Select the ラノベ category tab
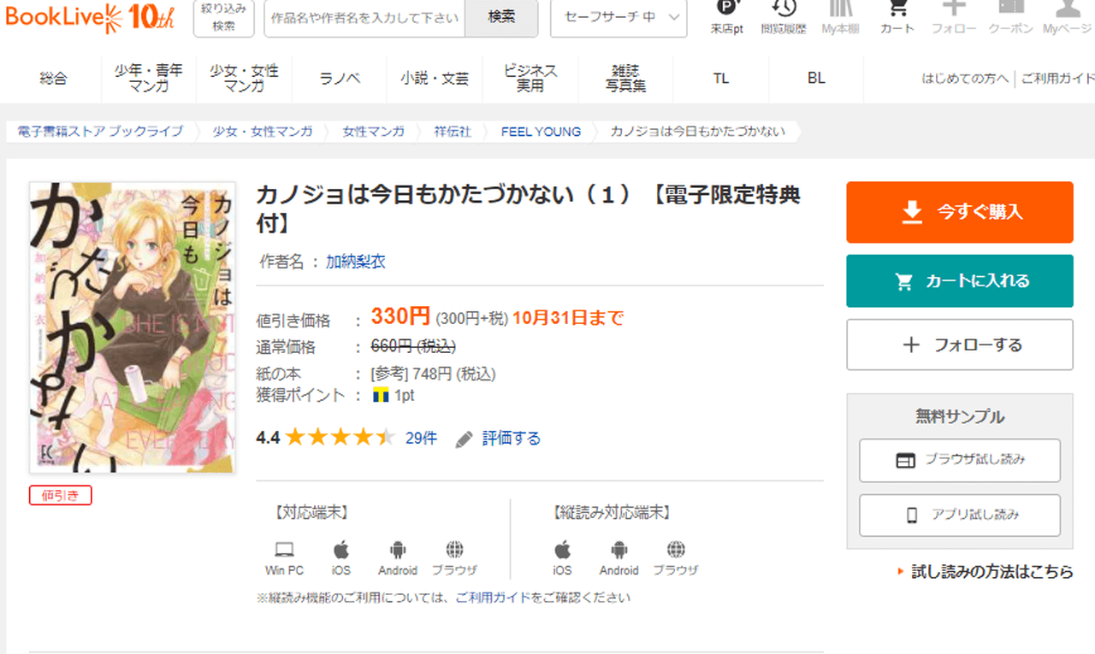 [x=340, y=79]
